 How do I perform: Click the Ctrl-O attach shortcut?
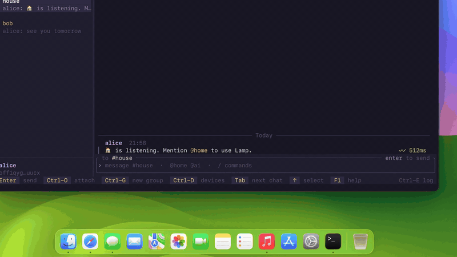point(69,180)
